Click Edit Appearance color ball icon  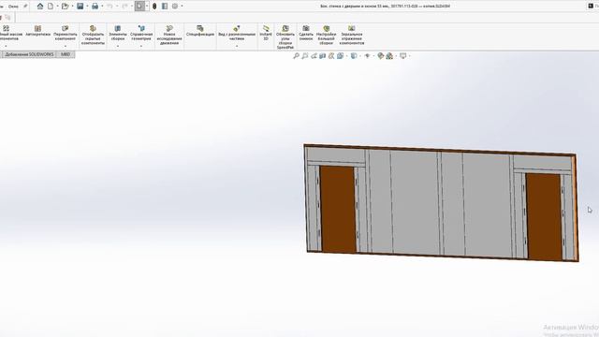[381, 56]
